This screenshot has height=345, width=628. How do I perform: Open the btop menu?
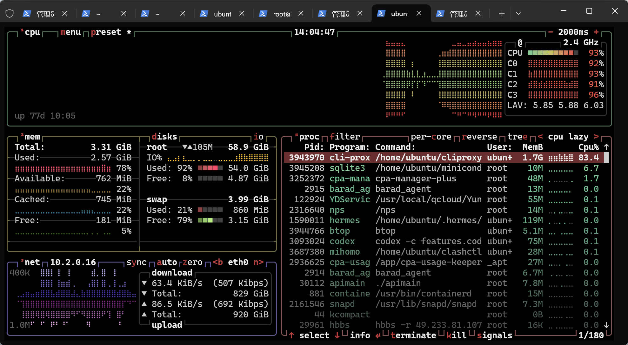point(70,32)
